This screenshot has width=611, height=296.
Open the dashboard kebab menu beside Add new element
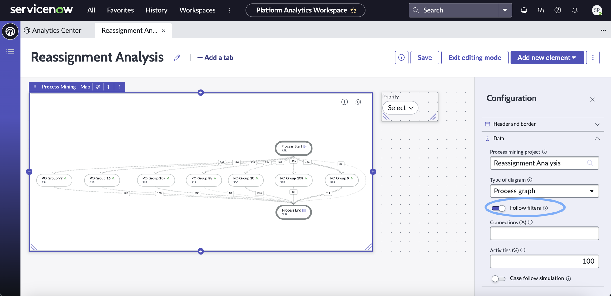click(x=593, y=58)
